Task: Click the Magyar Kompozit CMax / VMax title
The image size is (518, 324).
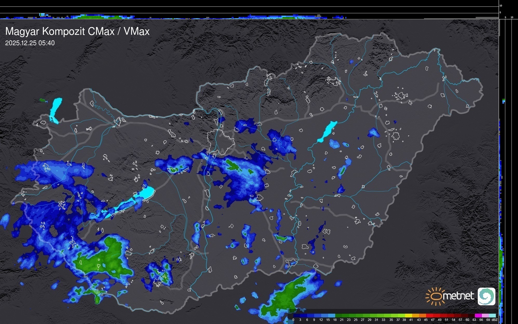Action: coord(77,31)
